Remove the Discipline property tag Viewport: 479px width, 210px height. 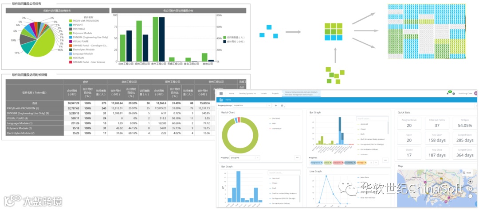click(x=342, y=163)
